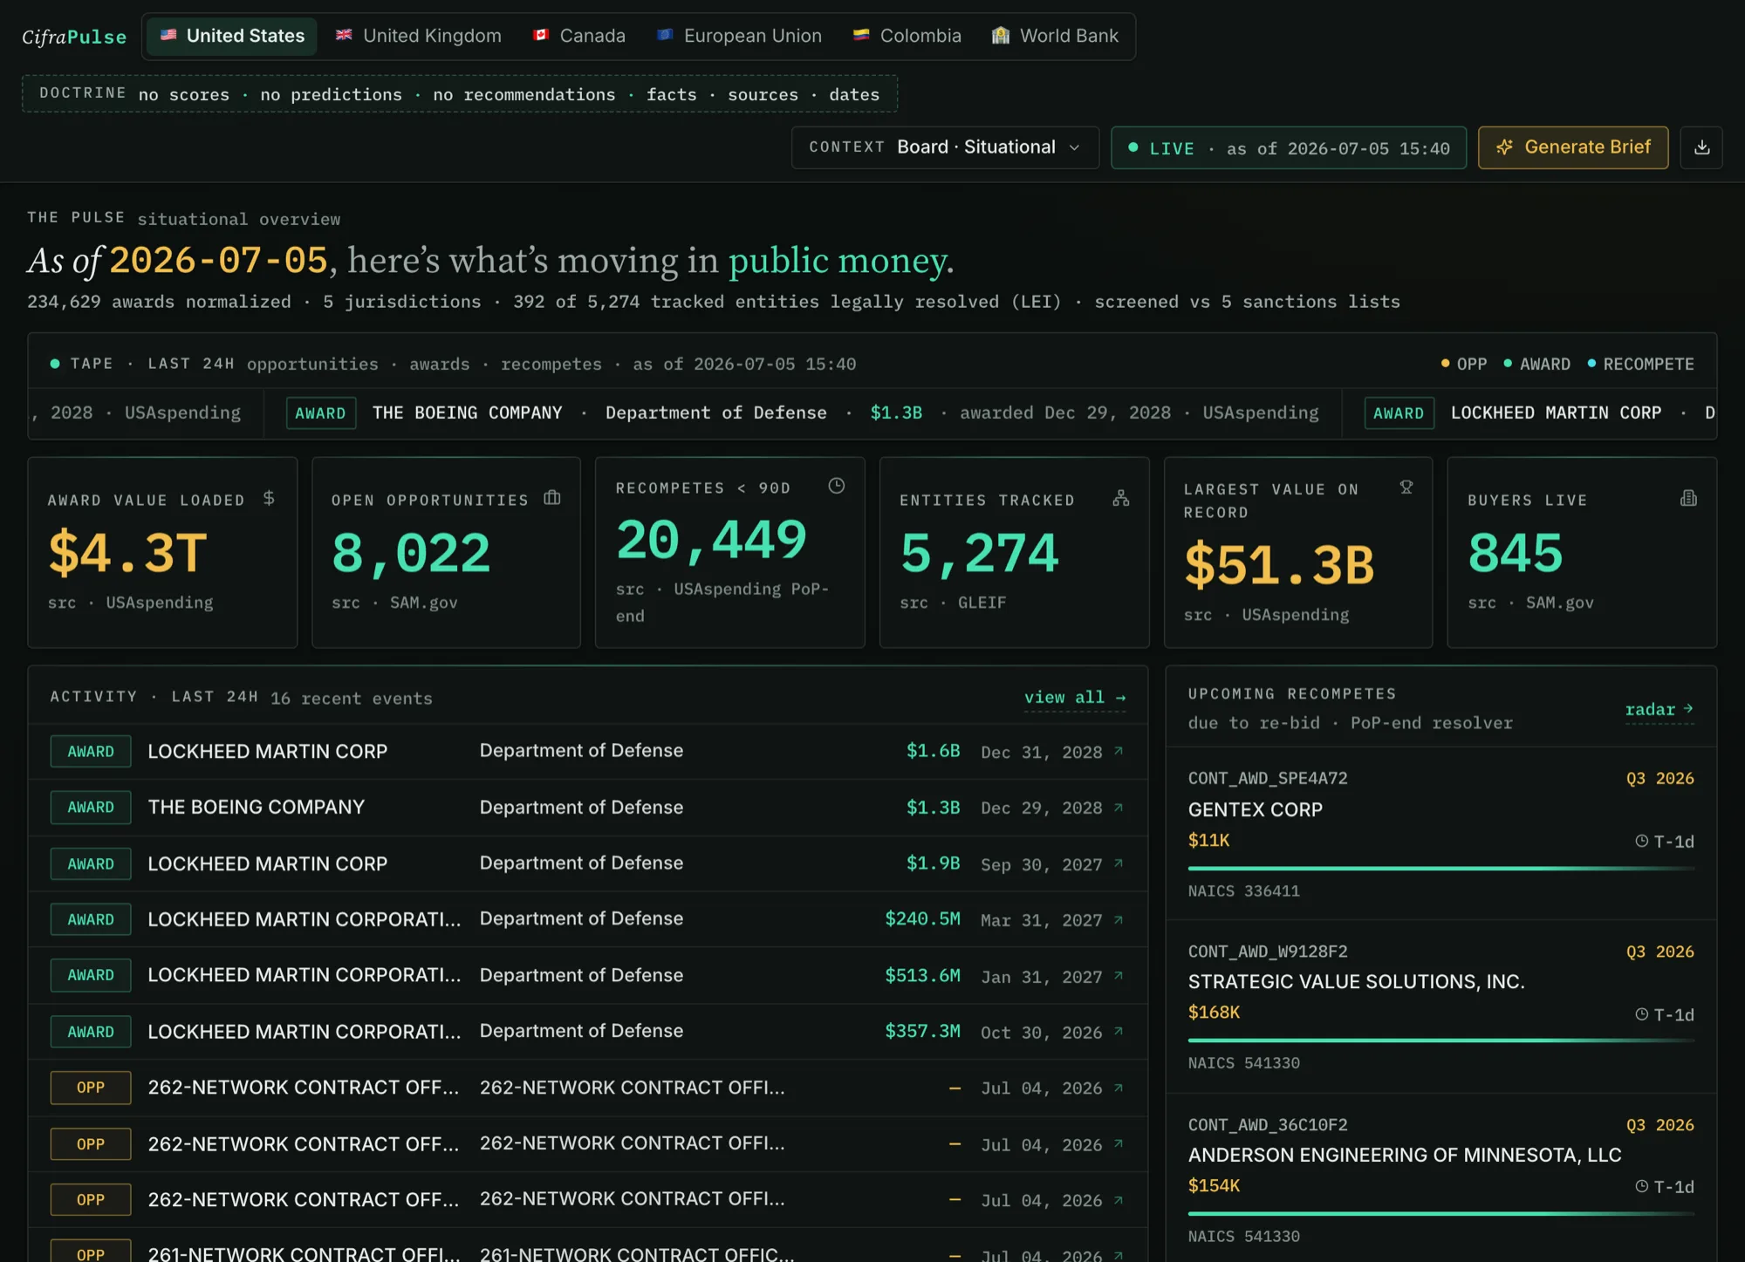1745x1262 pixels.
Task: Toggle the LIVE status indicator
Action: 1289,147
